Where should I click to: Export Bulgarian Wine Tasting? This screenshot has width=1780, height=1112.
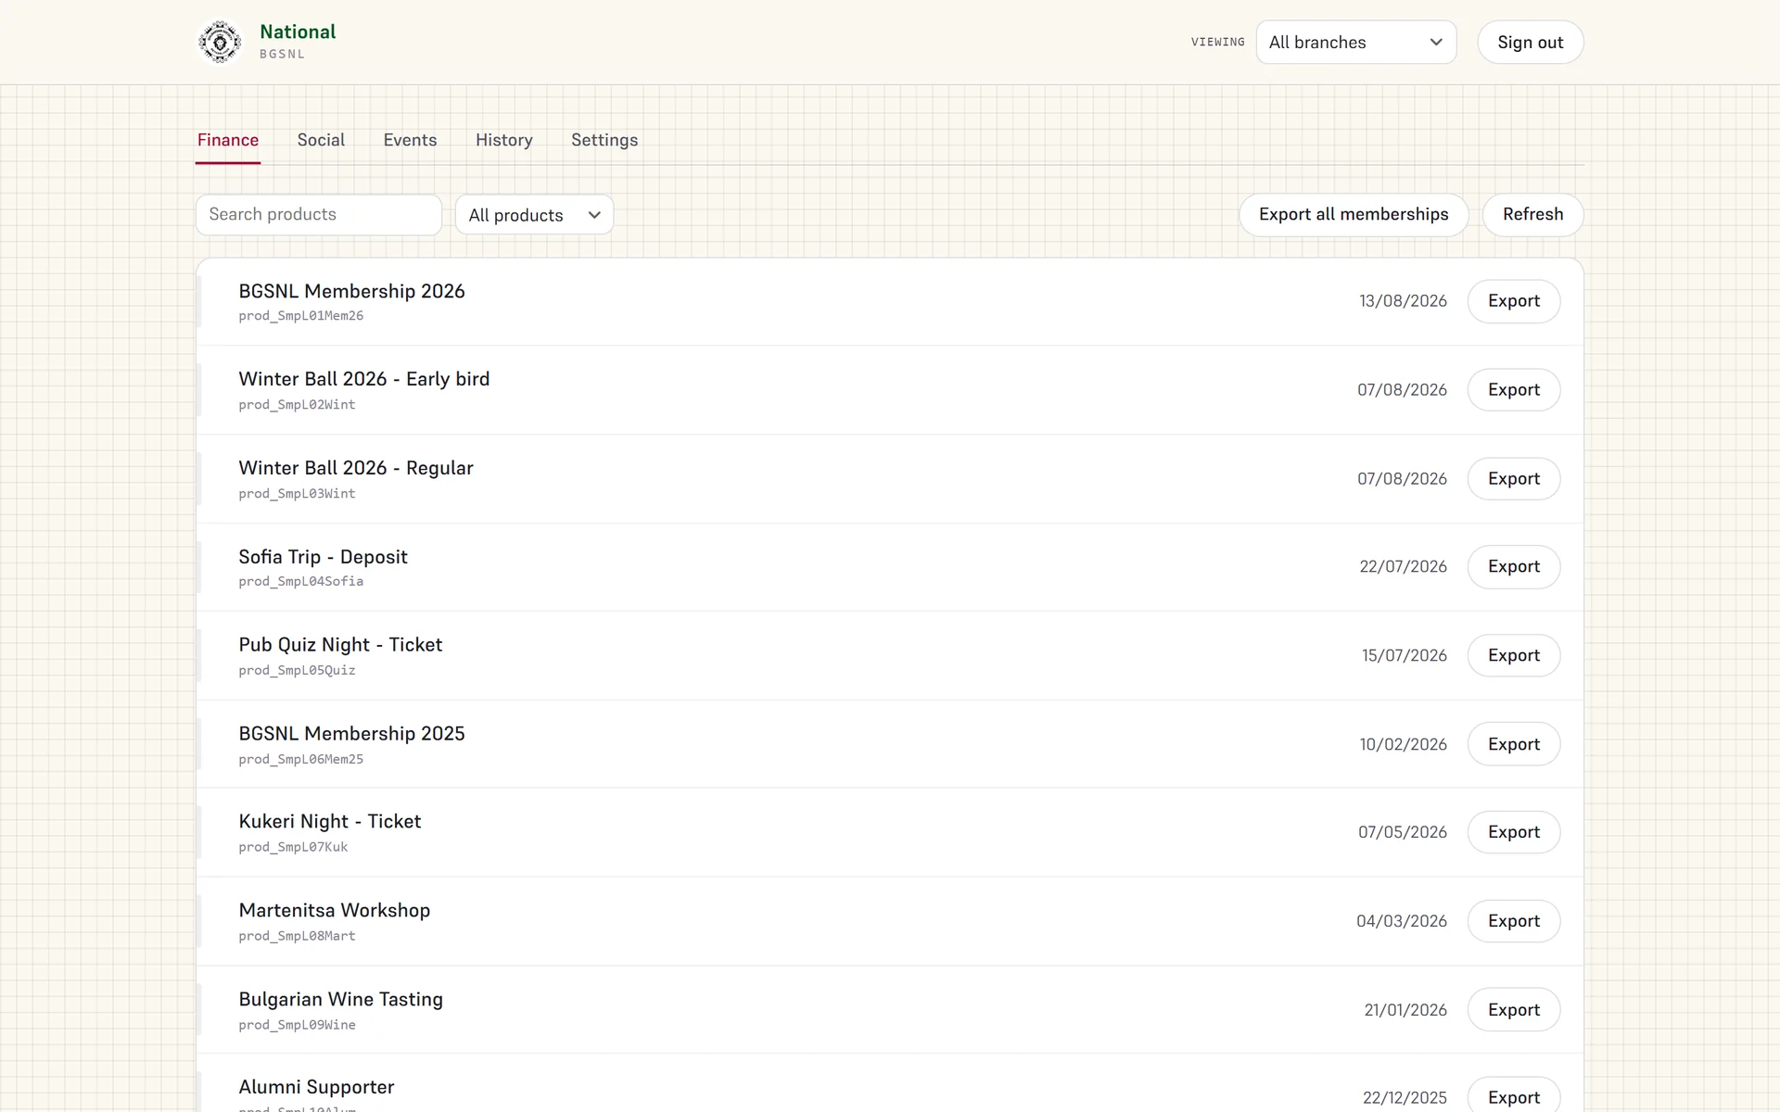tap(1514, 1010)
